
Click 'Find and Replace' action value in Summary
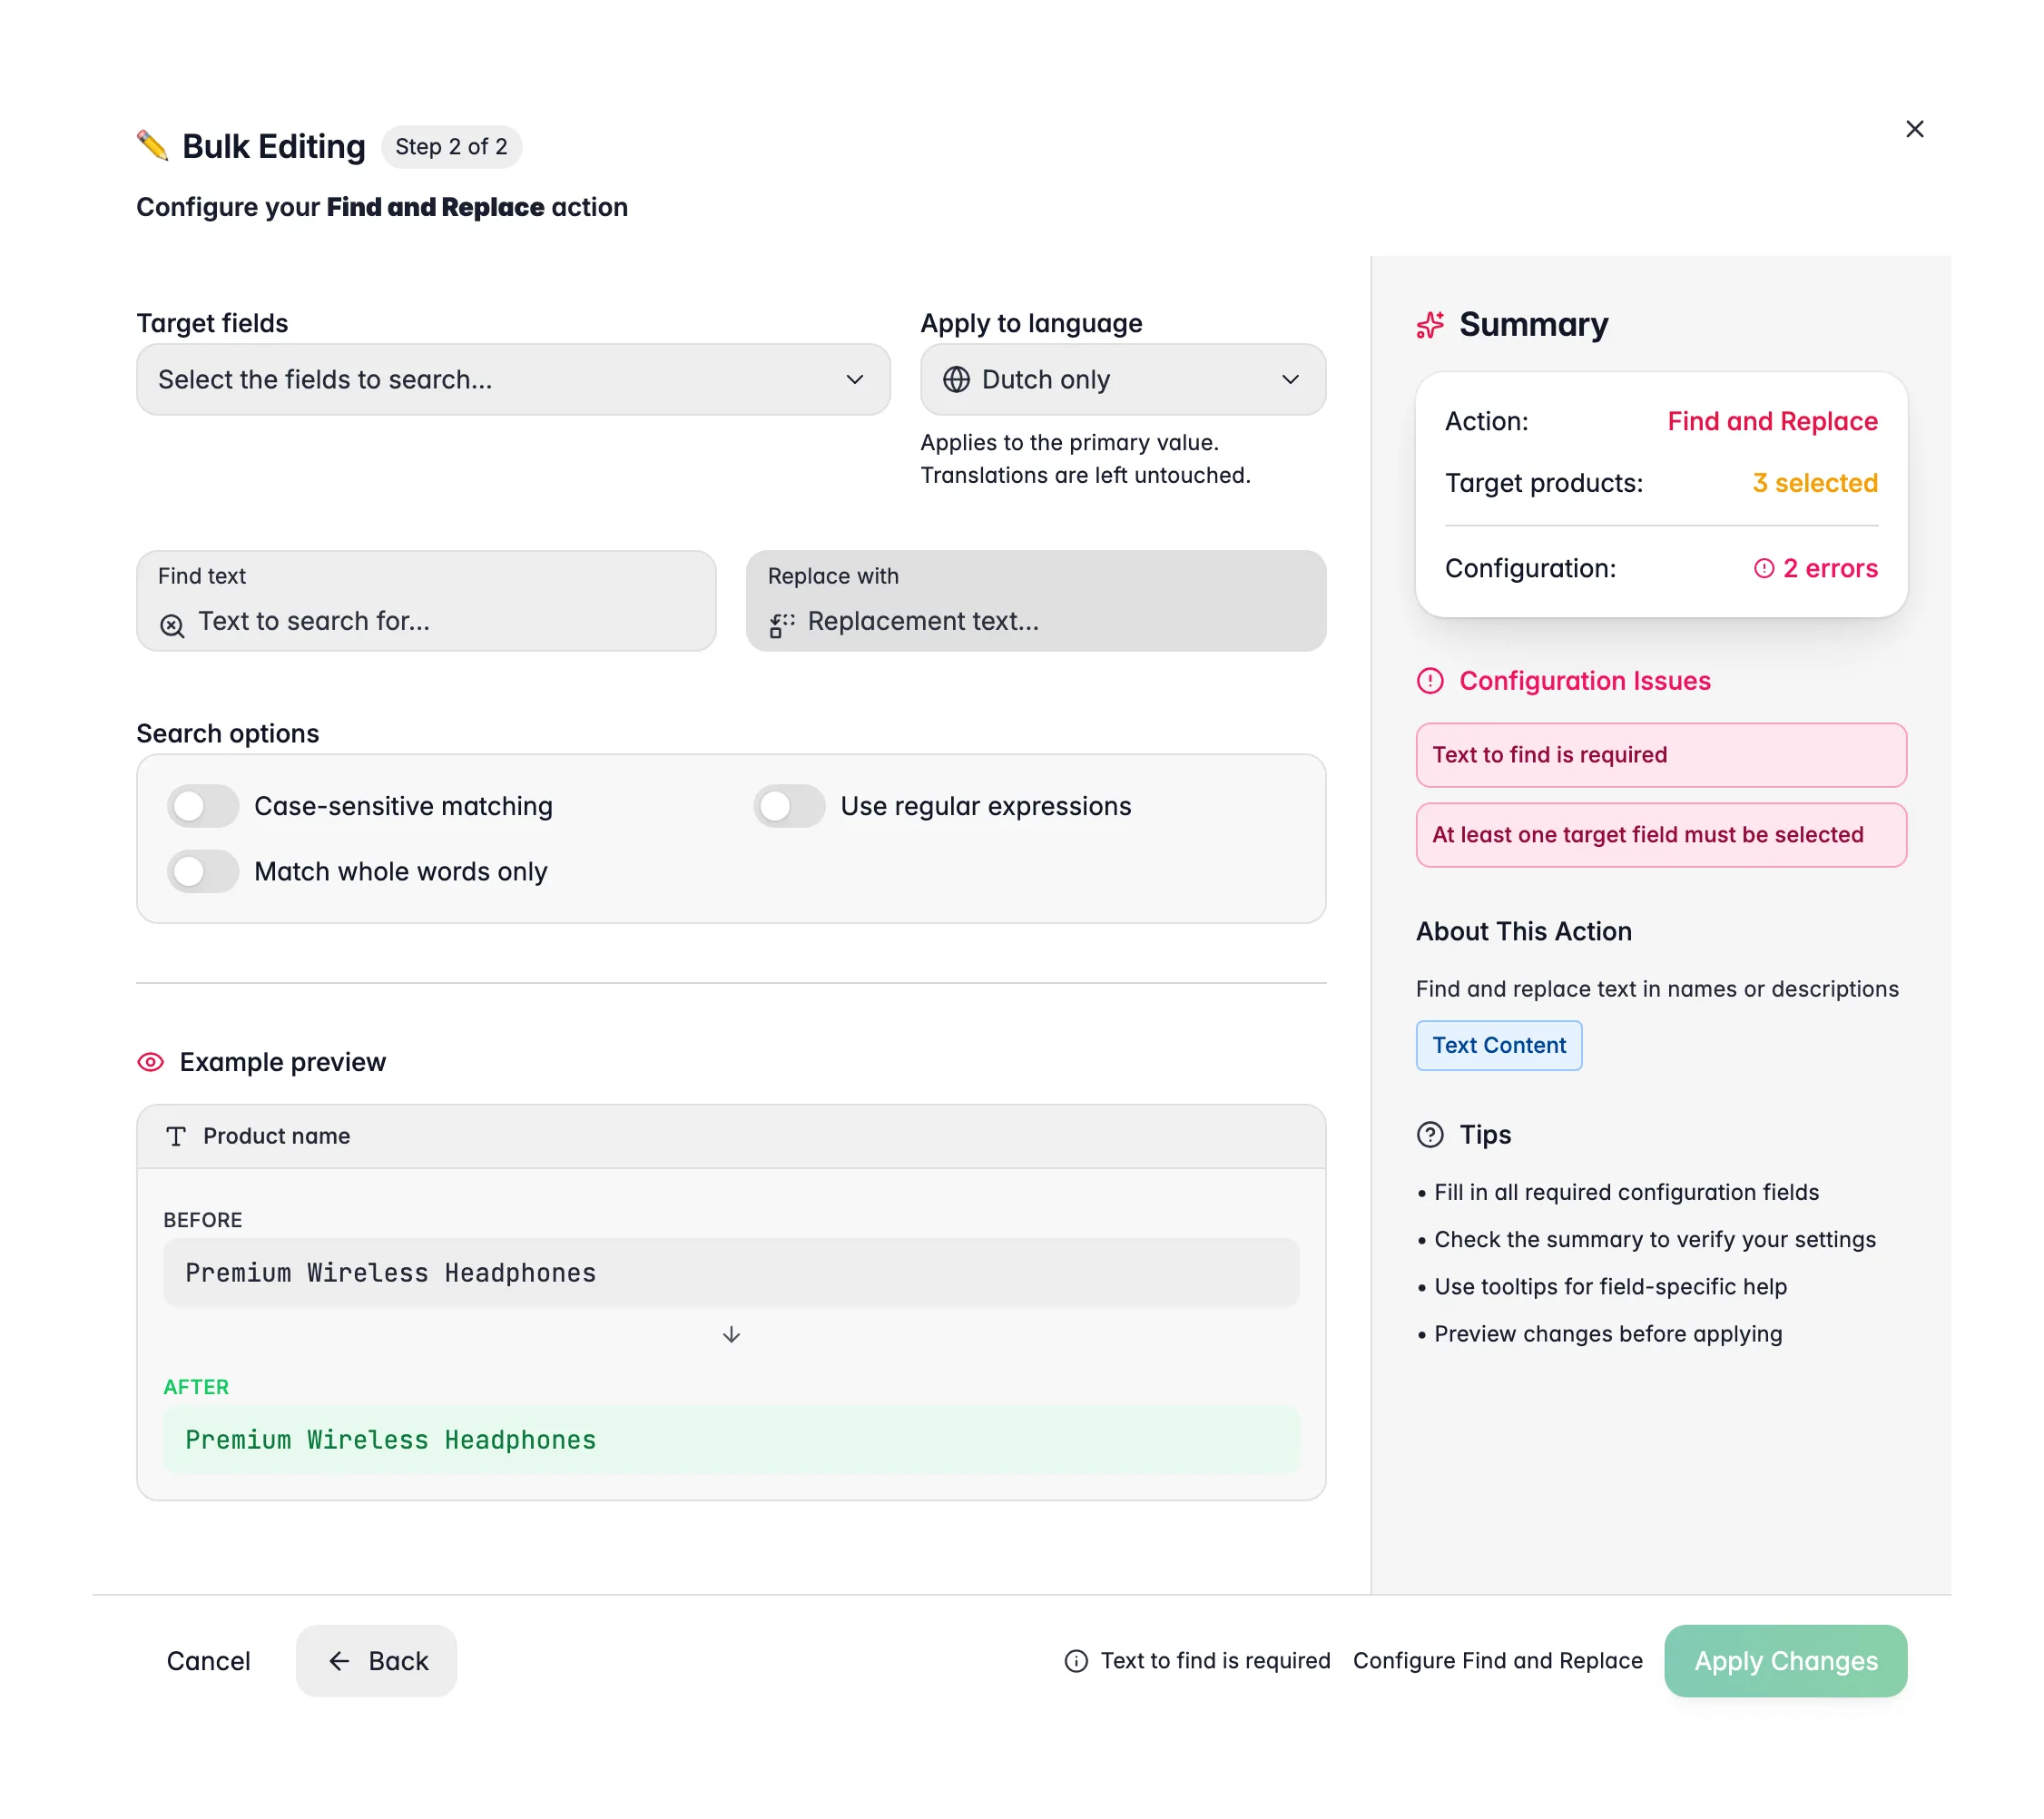pos(1772,421)
